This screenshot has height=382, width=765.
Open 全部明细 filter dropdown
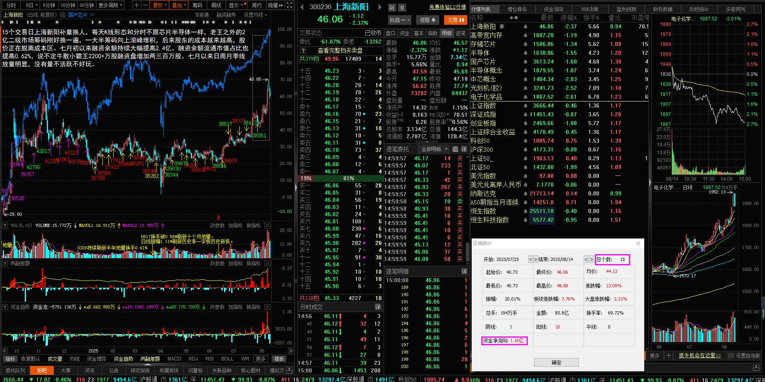coord(435,149)
